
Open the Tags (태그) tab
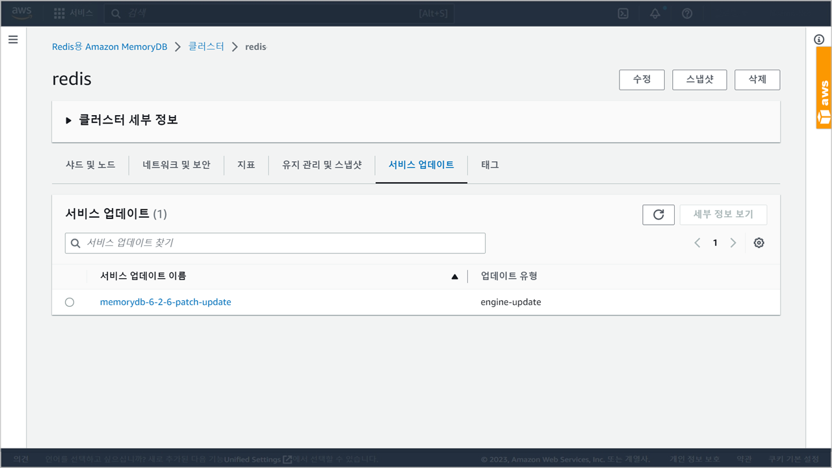pos(490,165)
